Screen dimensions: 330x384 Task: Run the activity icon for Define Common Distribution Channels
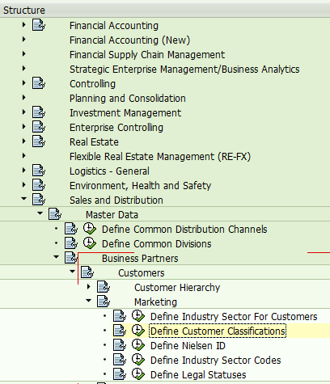(x=90, y=229)
